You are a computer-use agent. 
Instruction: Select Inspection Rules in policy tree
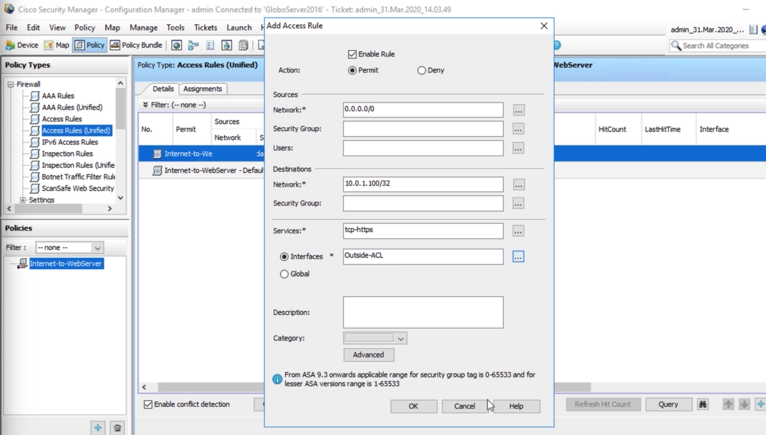click(67, 154)
